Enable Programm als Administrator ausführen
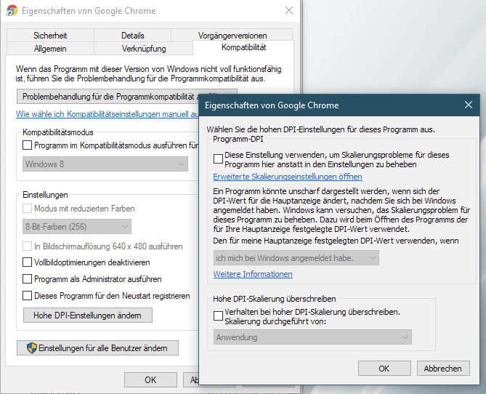The image size is (486, 394). pos(28,279)
